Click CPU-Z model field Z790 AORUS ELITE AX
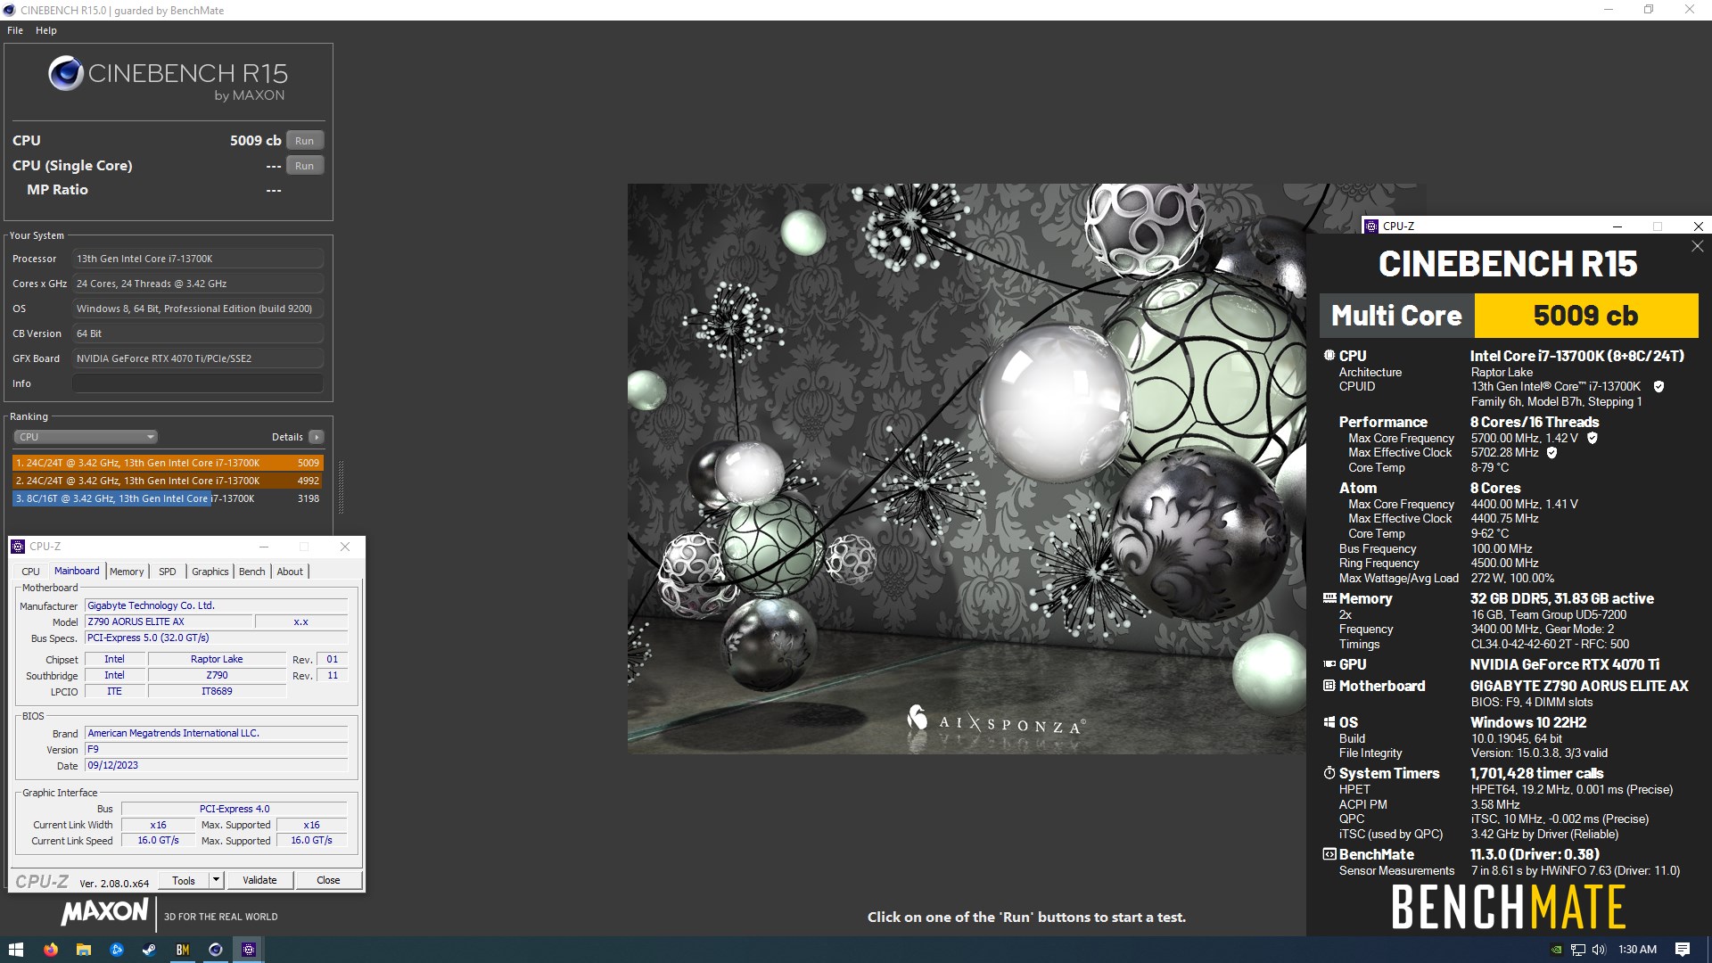 click(x=169, y=621)
